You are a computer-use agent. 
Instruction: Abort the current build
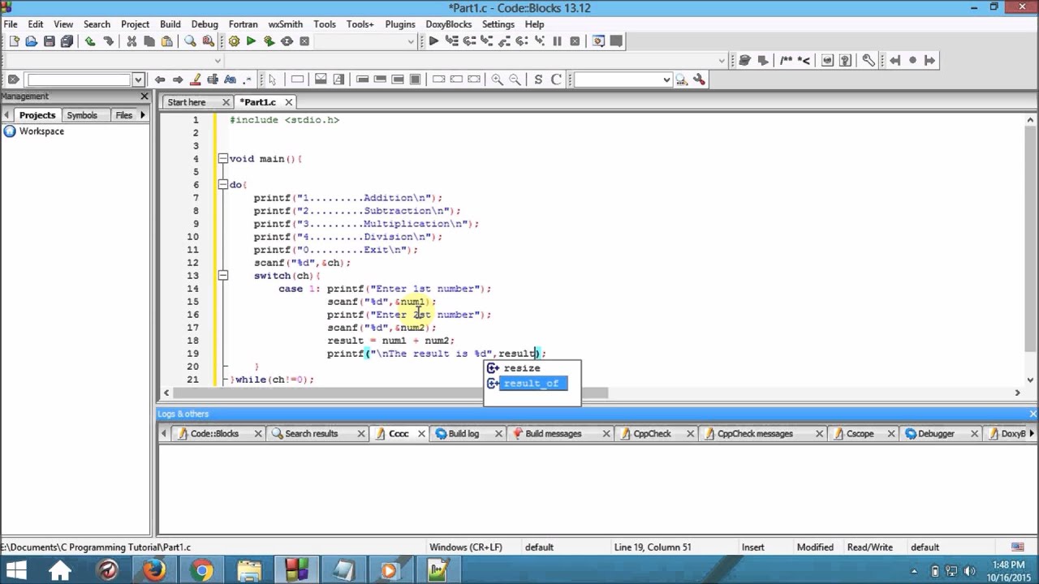coord(304,41)
